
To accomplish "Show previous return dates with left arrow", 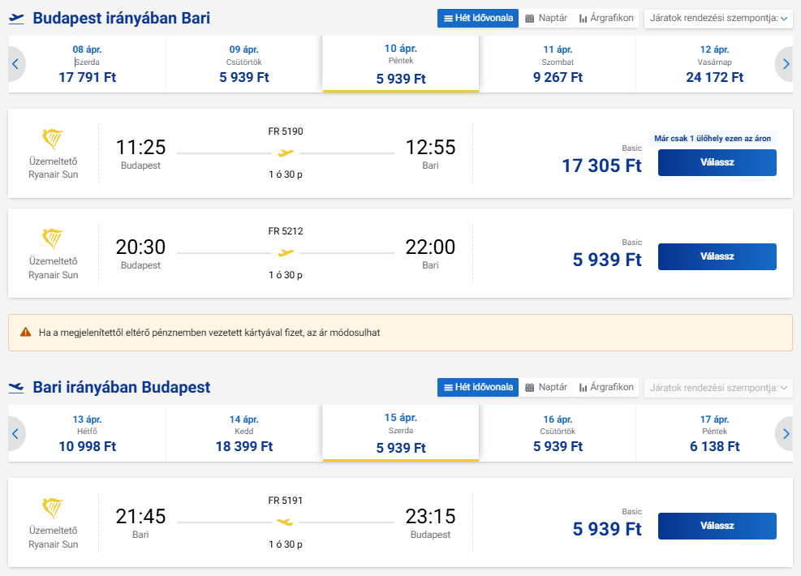I will (x=15, y=433).
